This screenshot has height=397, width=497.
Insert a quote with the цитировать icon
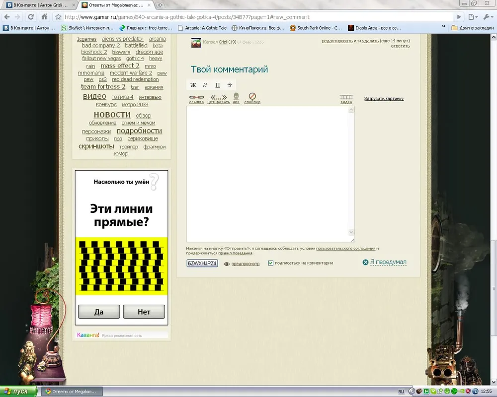coord(219,97)
